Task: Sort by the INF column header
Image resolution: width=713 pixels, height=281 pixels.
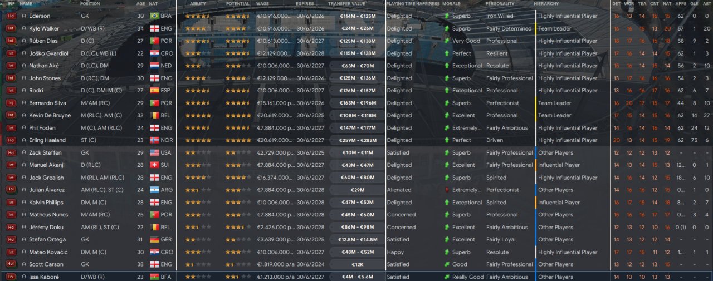Action: (11, 4)
